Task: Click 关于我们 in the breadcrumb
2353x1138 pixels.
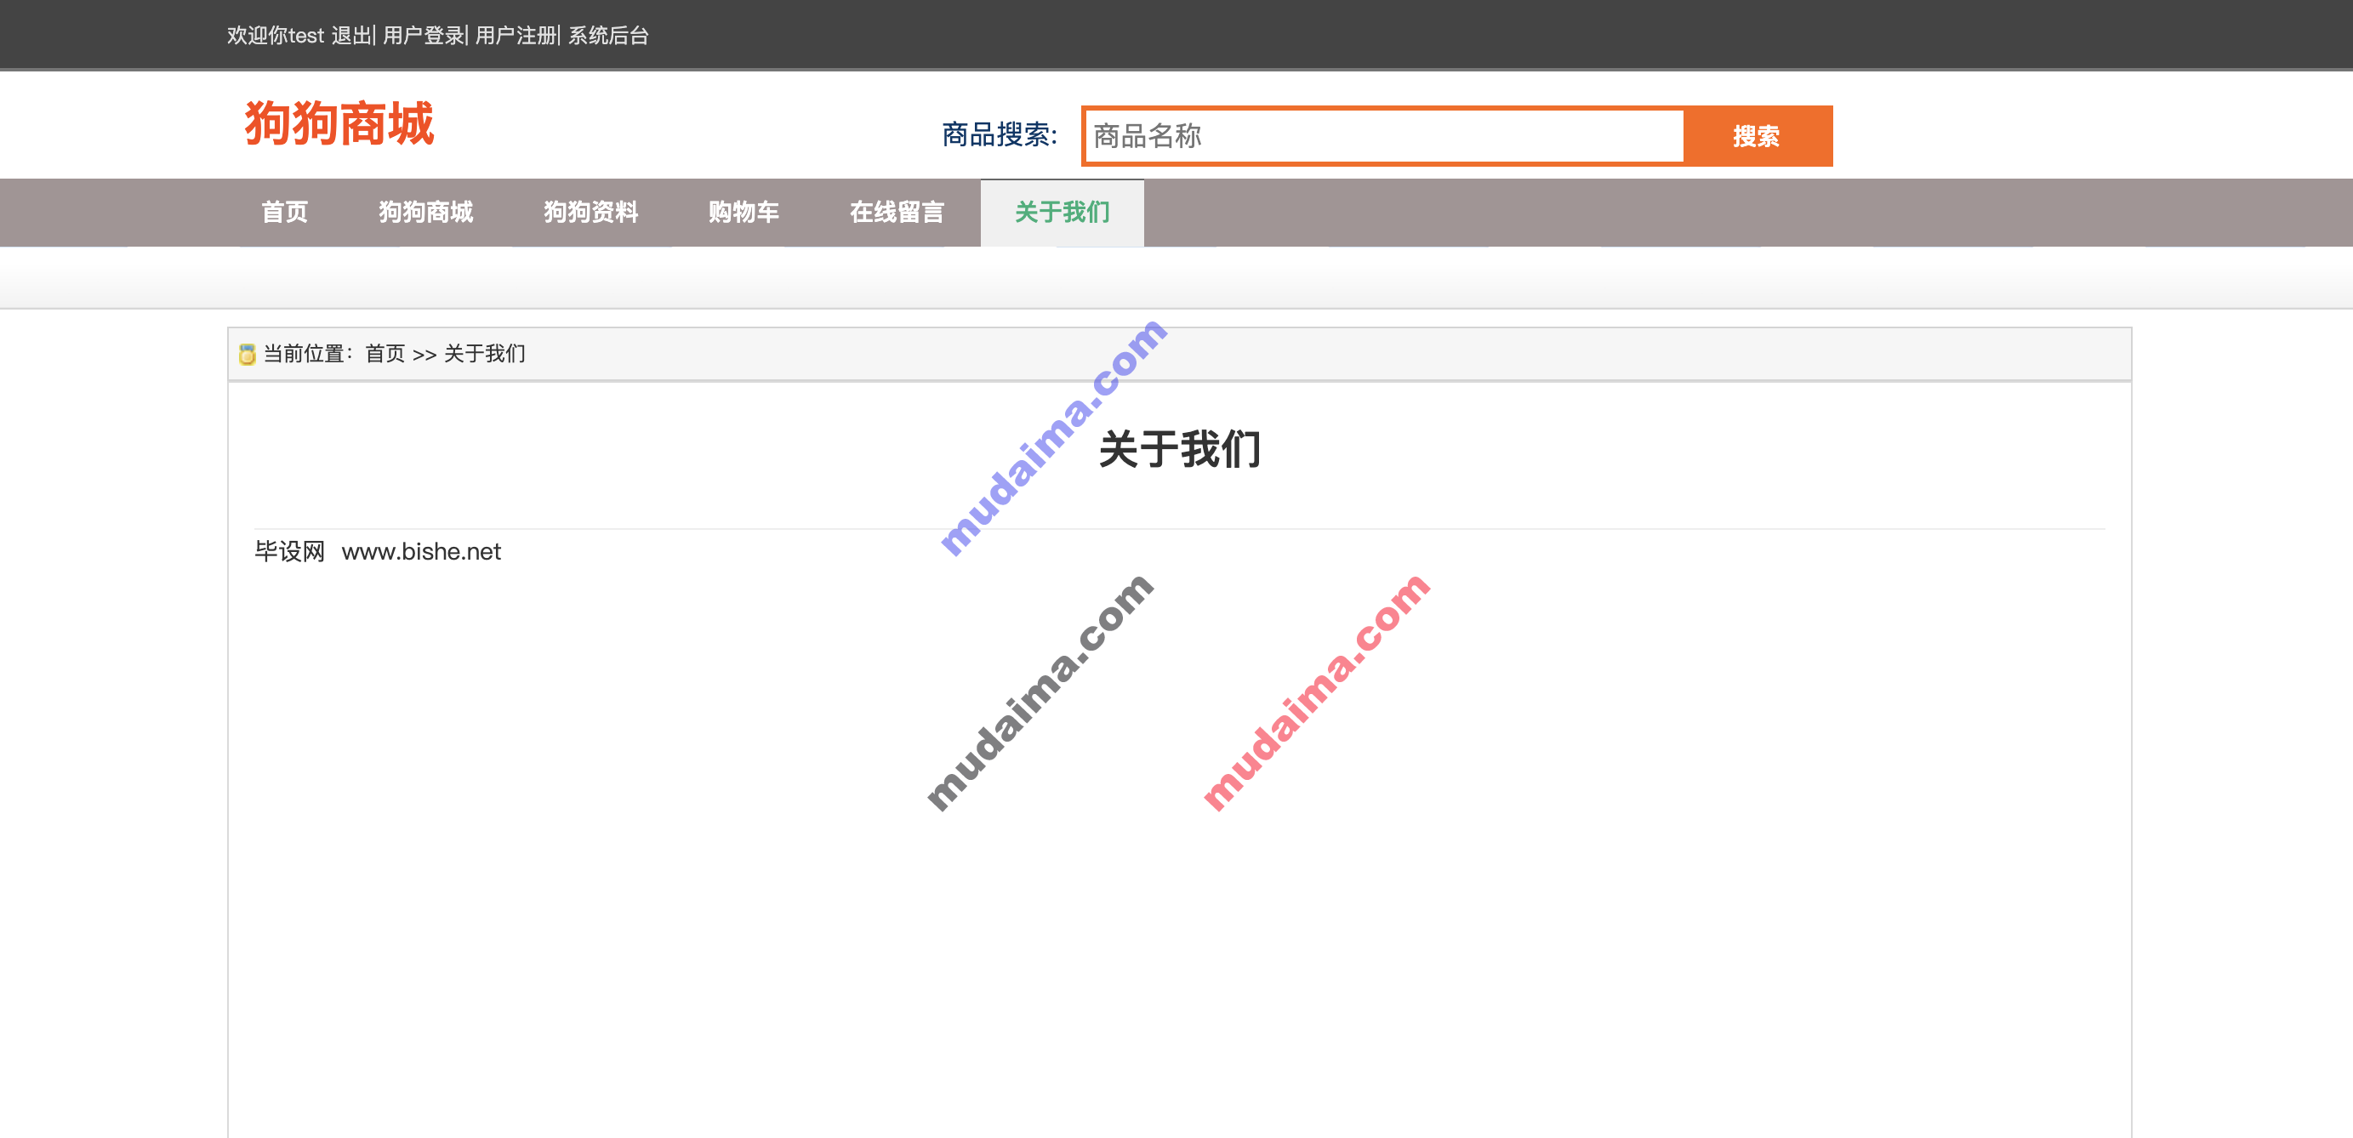Action: coord(484,354)
